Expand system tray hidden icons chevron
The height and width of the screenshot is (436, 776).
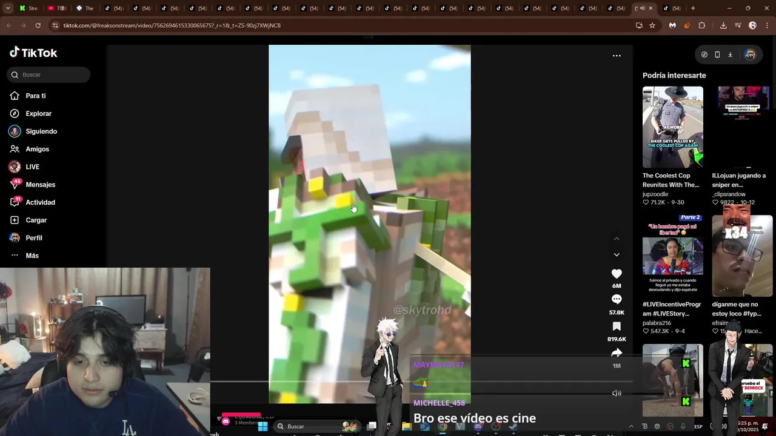(x=631, y=426)
